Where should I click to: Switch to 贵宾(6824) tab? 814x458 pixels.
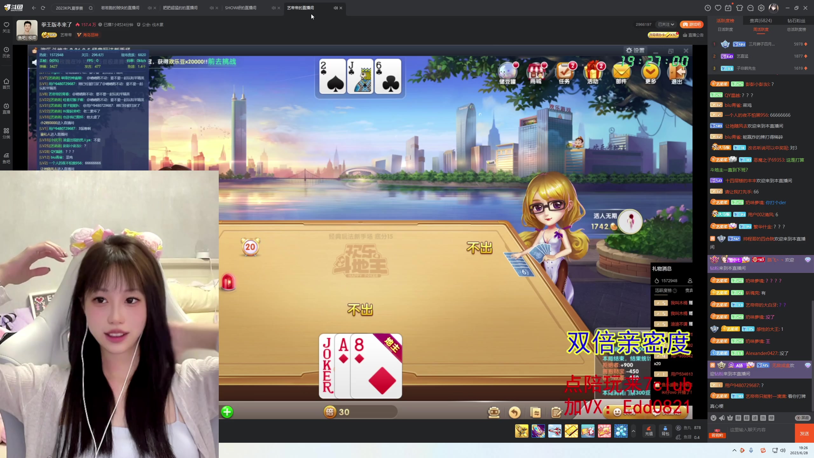761,21
